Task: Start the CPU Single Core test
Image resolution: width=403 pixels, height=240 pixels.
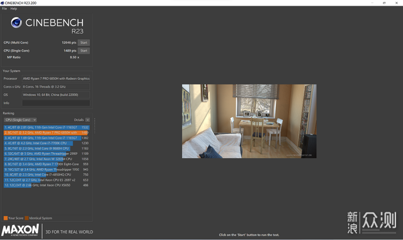Action: coord(84,50)
